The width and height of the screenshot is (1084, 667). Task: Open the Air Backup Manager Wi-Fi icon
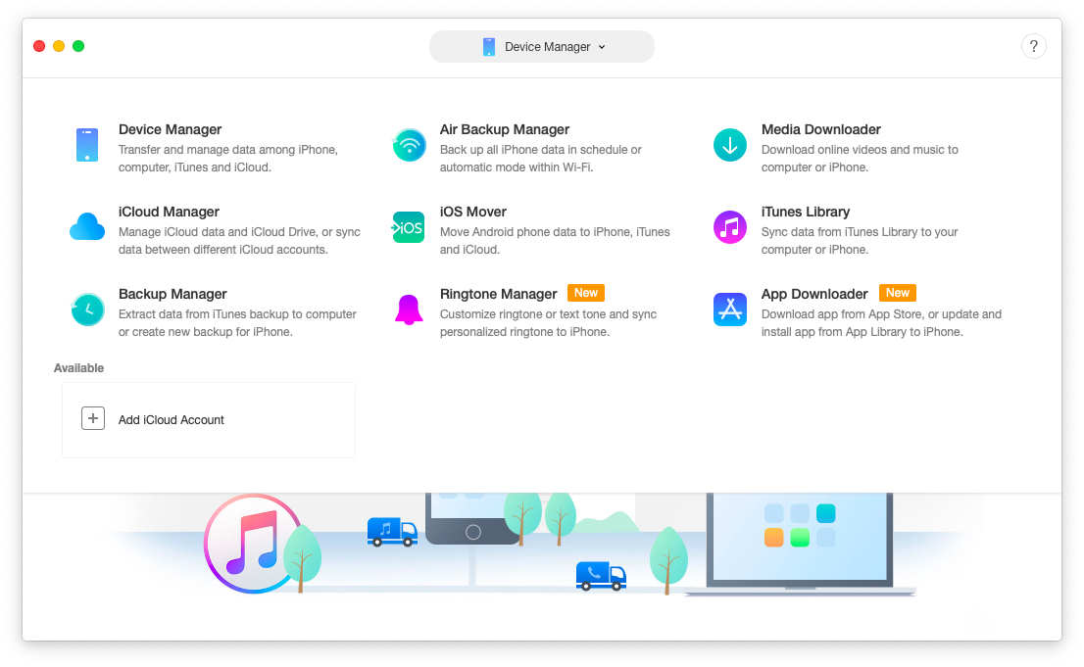(x=410, y=145)
